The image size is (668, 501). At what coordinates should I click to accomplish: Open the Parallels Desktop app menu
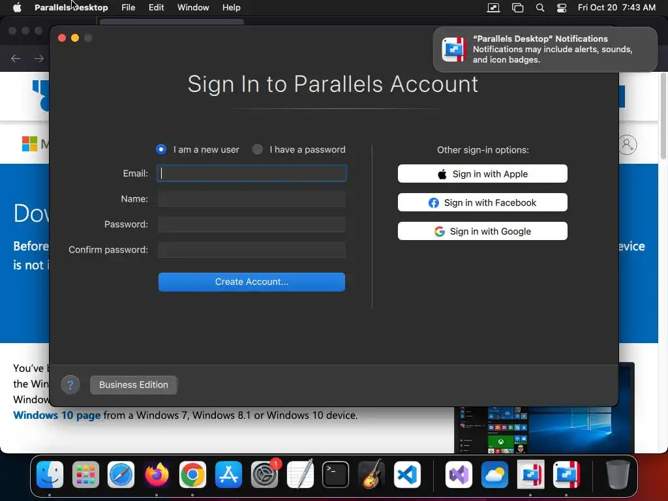(71, 8)
